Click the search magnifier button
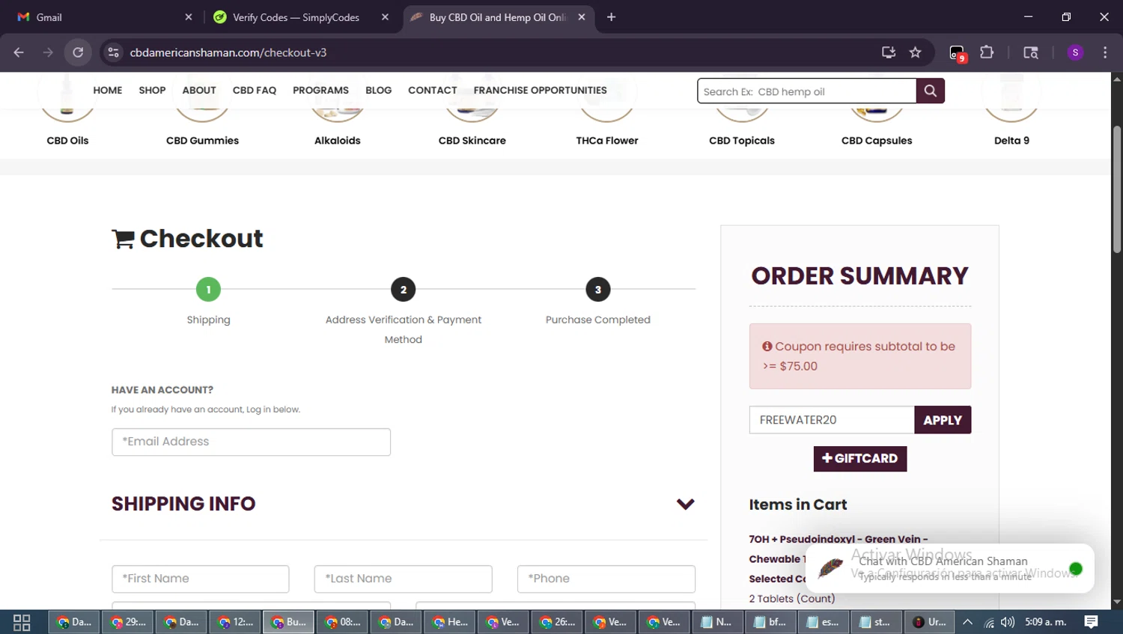 pyautogui.click(x=930, y=91)
